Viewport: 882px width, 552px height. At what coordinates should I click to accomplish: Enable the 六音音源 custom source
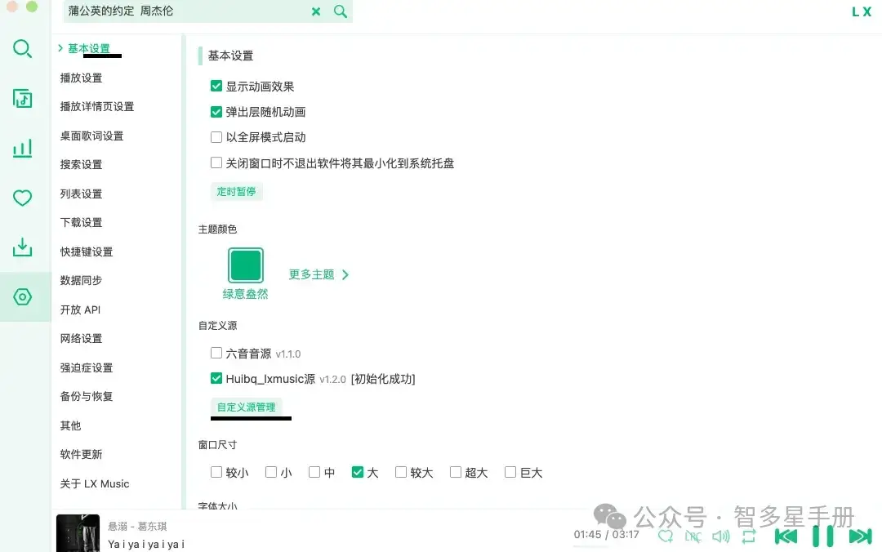(216, 354)
